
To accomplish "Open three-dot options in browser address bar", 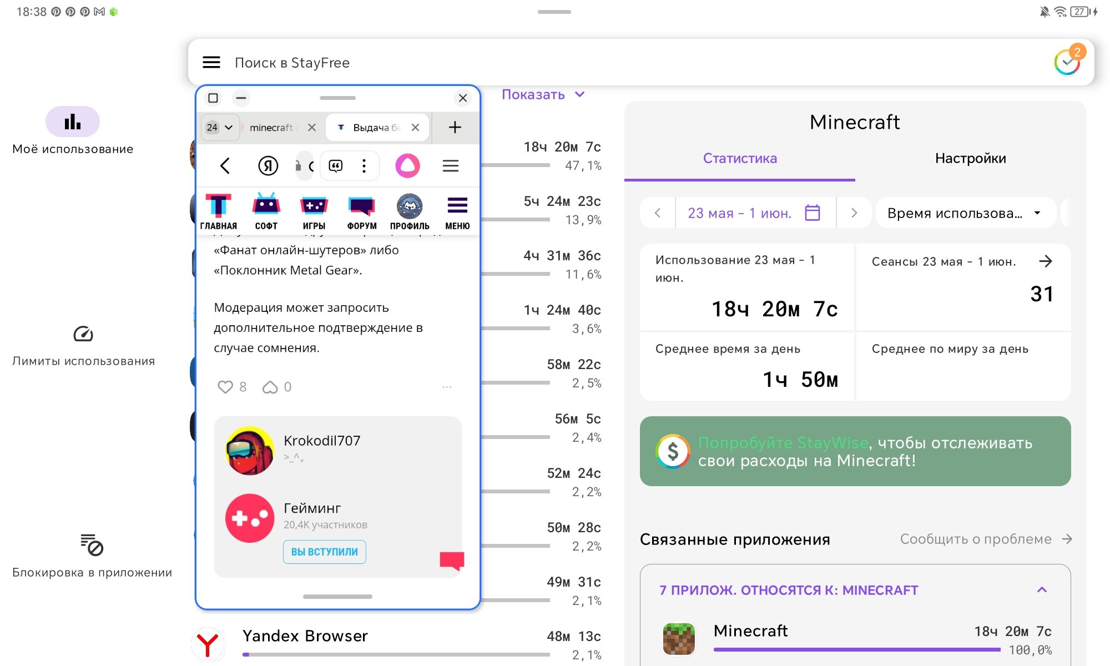I will pyautogui.click(x=364, y=165).
